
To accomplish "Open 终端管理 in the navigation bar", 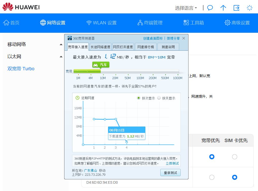I will (x=150, y=23).
